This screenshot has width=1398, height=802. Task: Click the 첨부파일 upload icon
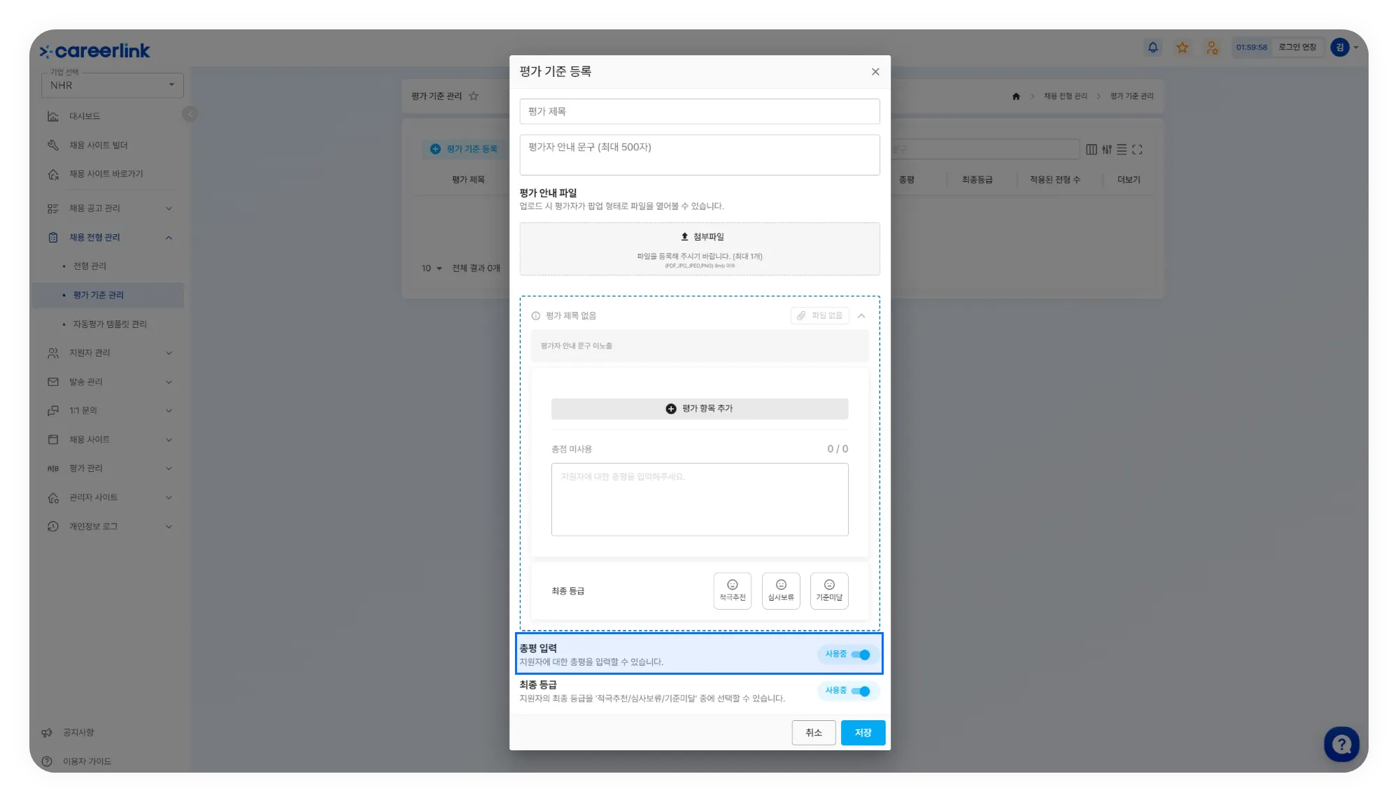(x=685, y=236)
